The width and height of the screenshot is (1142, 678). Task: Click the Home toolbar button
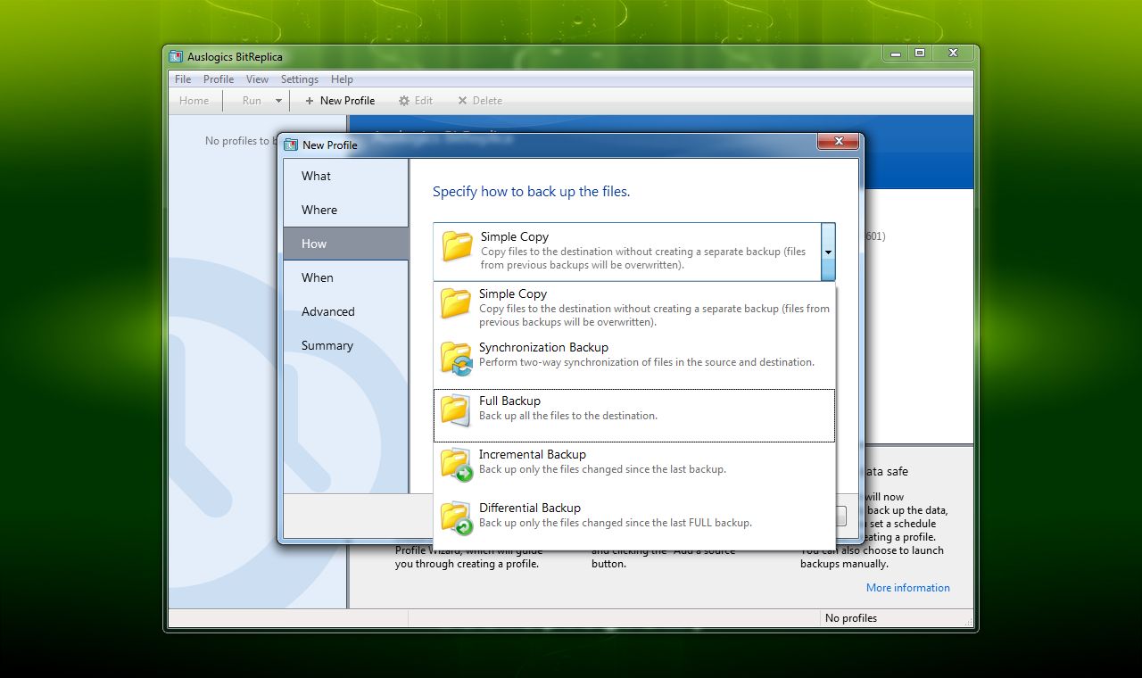194,101
